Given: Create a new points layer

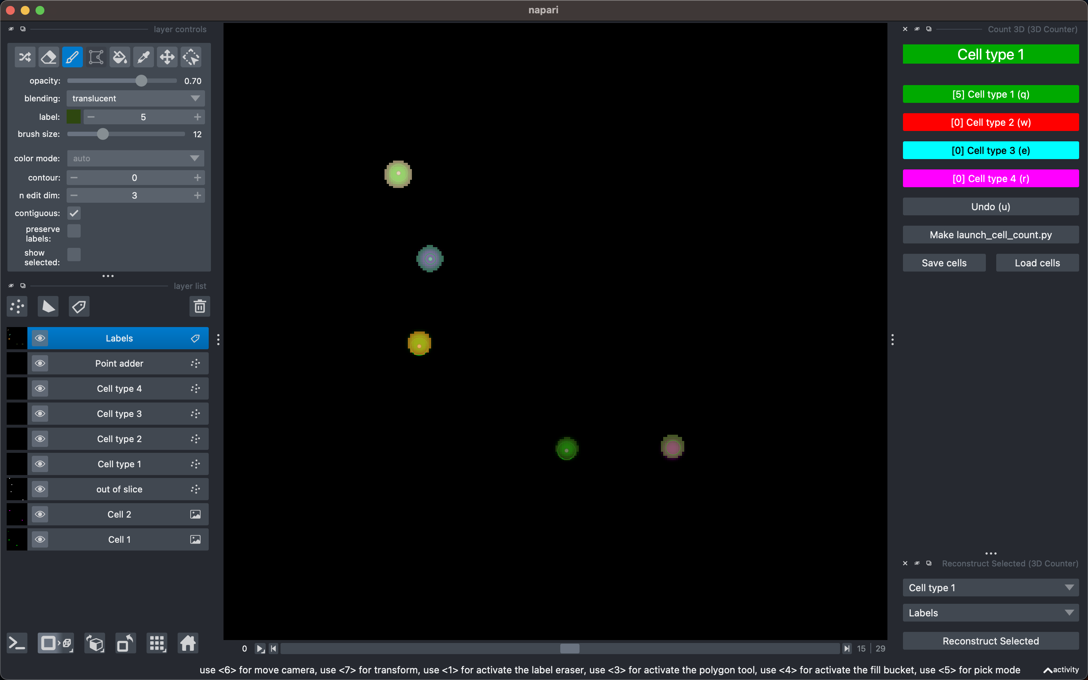Looking at the screenshot, I should (17, 307).
